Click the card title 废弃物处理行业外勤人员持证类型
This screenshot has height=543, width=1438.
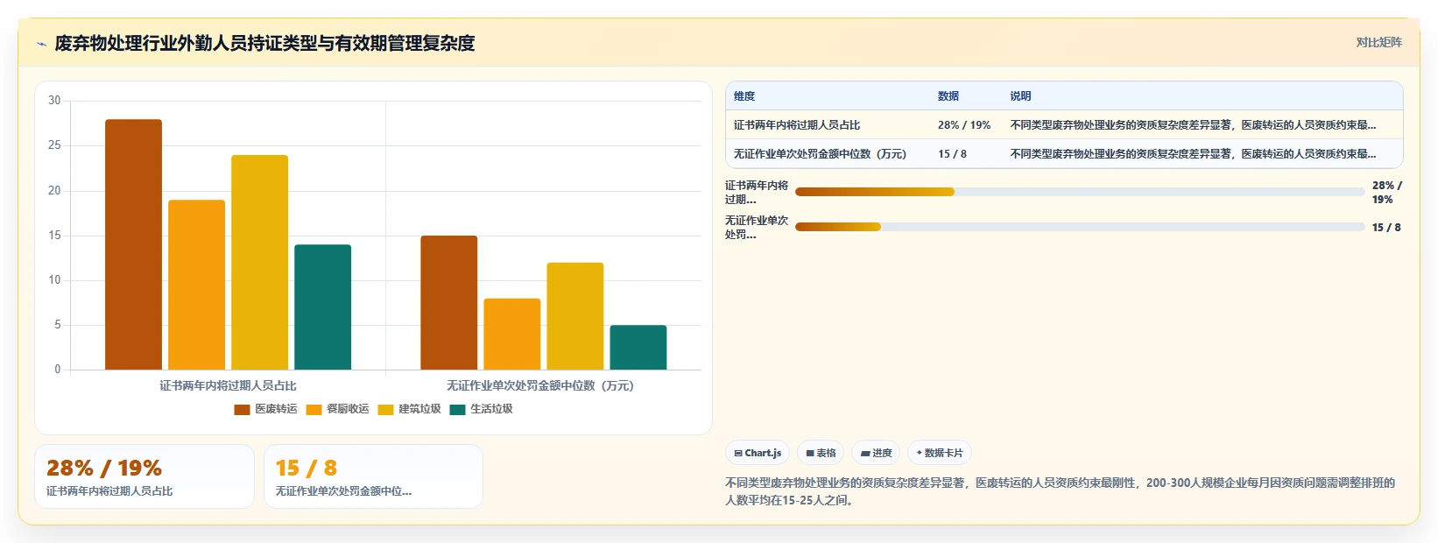coord(264,44)
